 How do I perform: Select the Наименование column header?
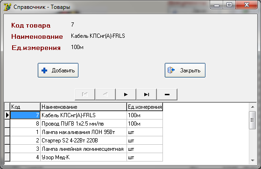(x=84, y=107)
